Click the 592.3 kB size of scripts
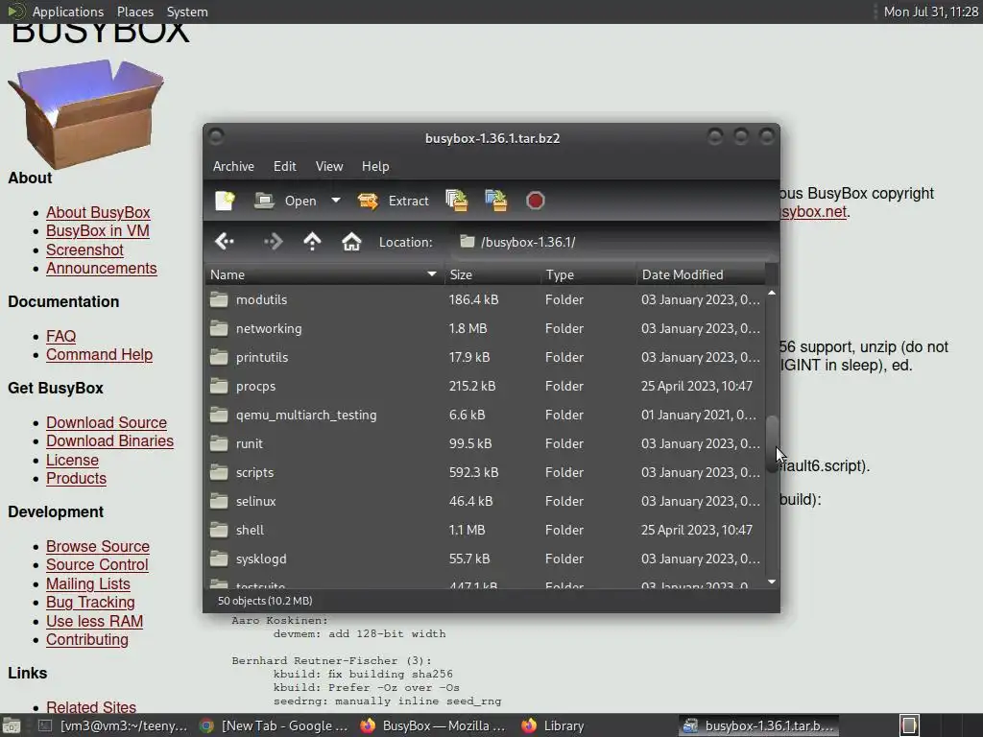983x737 pixels. click(x=473, y=472)
